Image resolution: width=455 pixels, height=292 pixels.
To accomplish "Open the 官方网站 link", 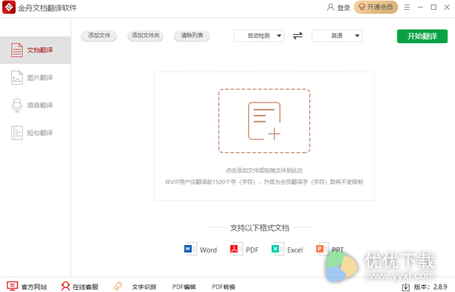I will coord(34,287).
